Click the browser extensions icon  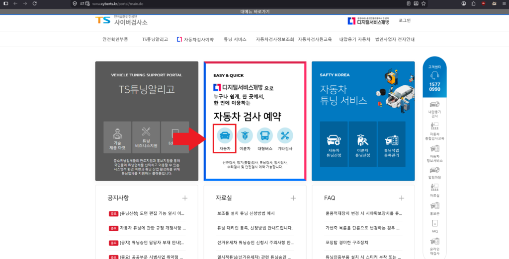coord(473,3)
